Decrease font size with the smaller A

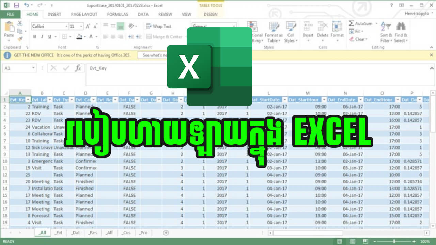click(x=95, y=26)
